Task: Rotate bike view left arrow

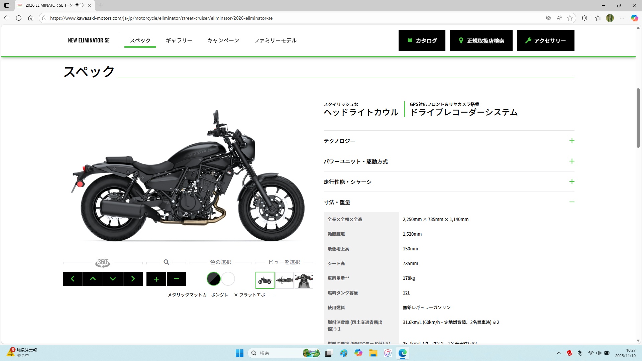Action: coord(73,279)
